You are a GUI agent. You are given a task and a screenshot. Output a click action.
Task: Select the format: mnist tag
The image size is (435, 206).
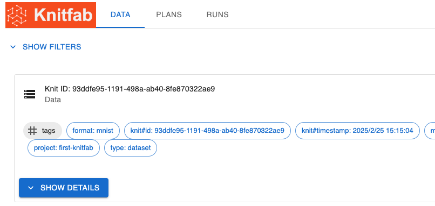93,131
